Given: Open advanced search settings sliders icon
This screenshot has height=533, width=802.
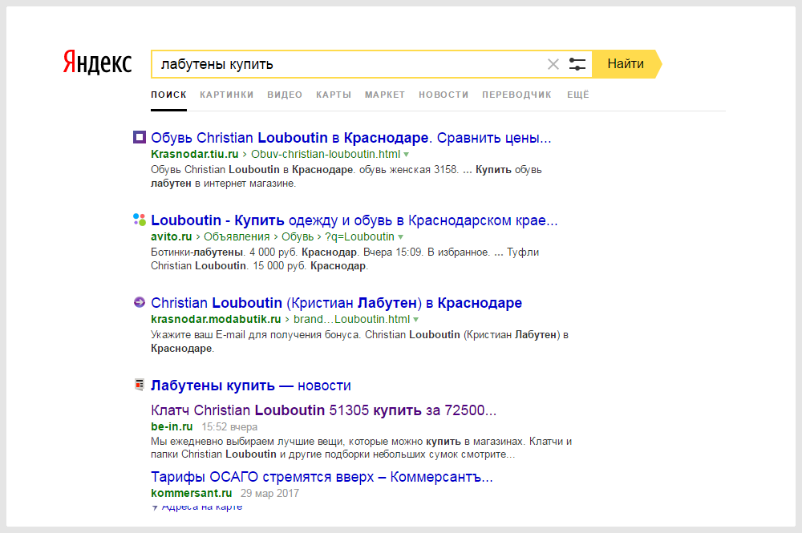Looking at the screenshot, I should click(x=577, y=64).
